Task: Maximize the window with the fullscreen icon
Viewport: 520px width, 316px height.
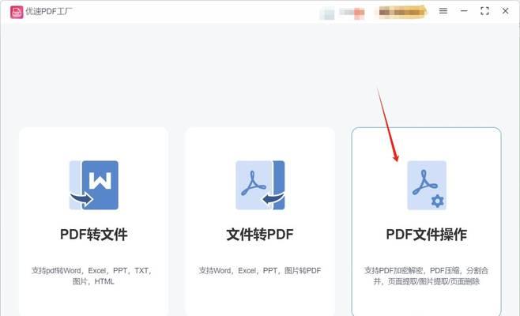Action: tap(484, 11)
